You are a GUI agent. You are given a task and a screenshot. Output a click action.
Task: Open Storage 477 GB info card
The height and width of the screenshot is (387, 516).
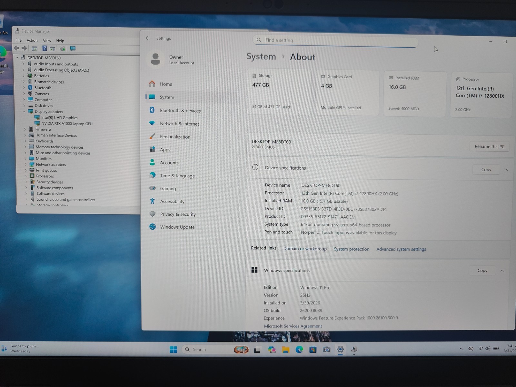pos(279,92)
